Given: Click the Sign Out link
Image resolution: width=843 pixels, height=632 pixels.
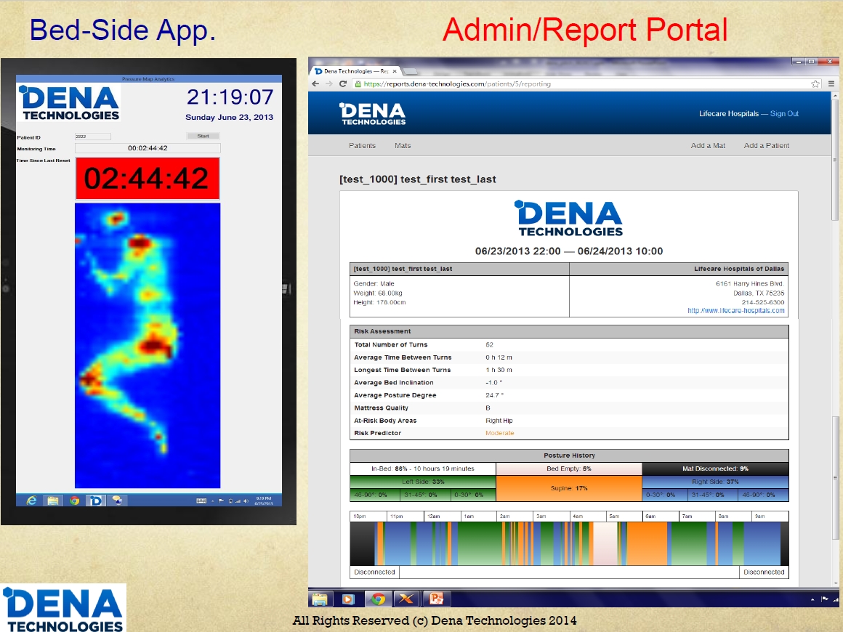Looking at the screenshot, I should point(784,113).
